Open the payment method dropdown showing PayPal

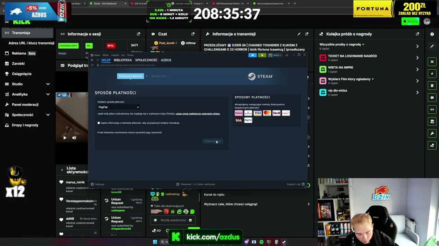118,107
